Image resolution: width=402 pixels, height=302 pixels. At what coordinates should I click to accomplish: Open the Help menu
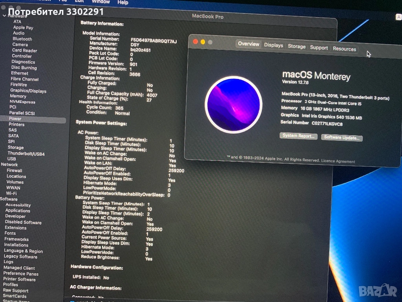pyautogui.click(x=123, y=2)
